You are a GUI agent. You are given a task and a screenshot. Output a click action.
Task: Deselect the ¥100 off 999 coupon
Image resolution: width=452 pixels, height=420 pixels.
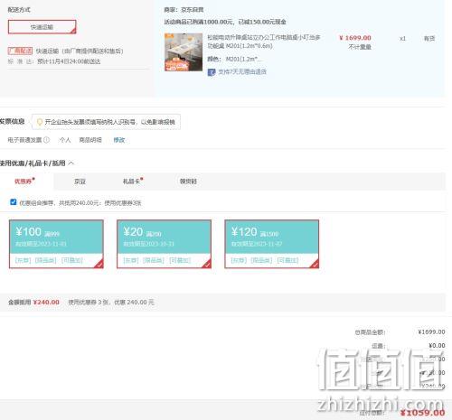tap(56, 244)
